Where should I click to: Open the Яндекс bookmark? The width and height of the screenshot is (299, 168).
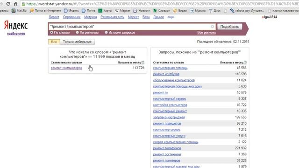71,11
